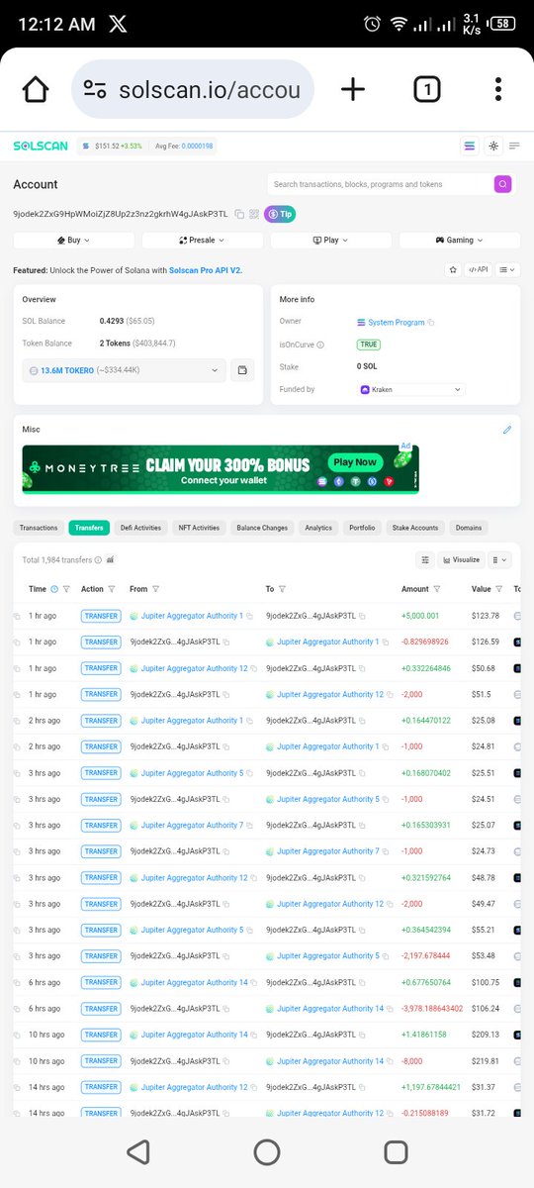Open the Buy dropdown menu

74,240
